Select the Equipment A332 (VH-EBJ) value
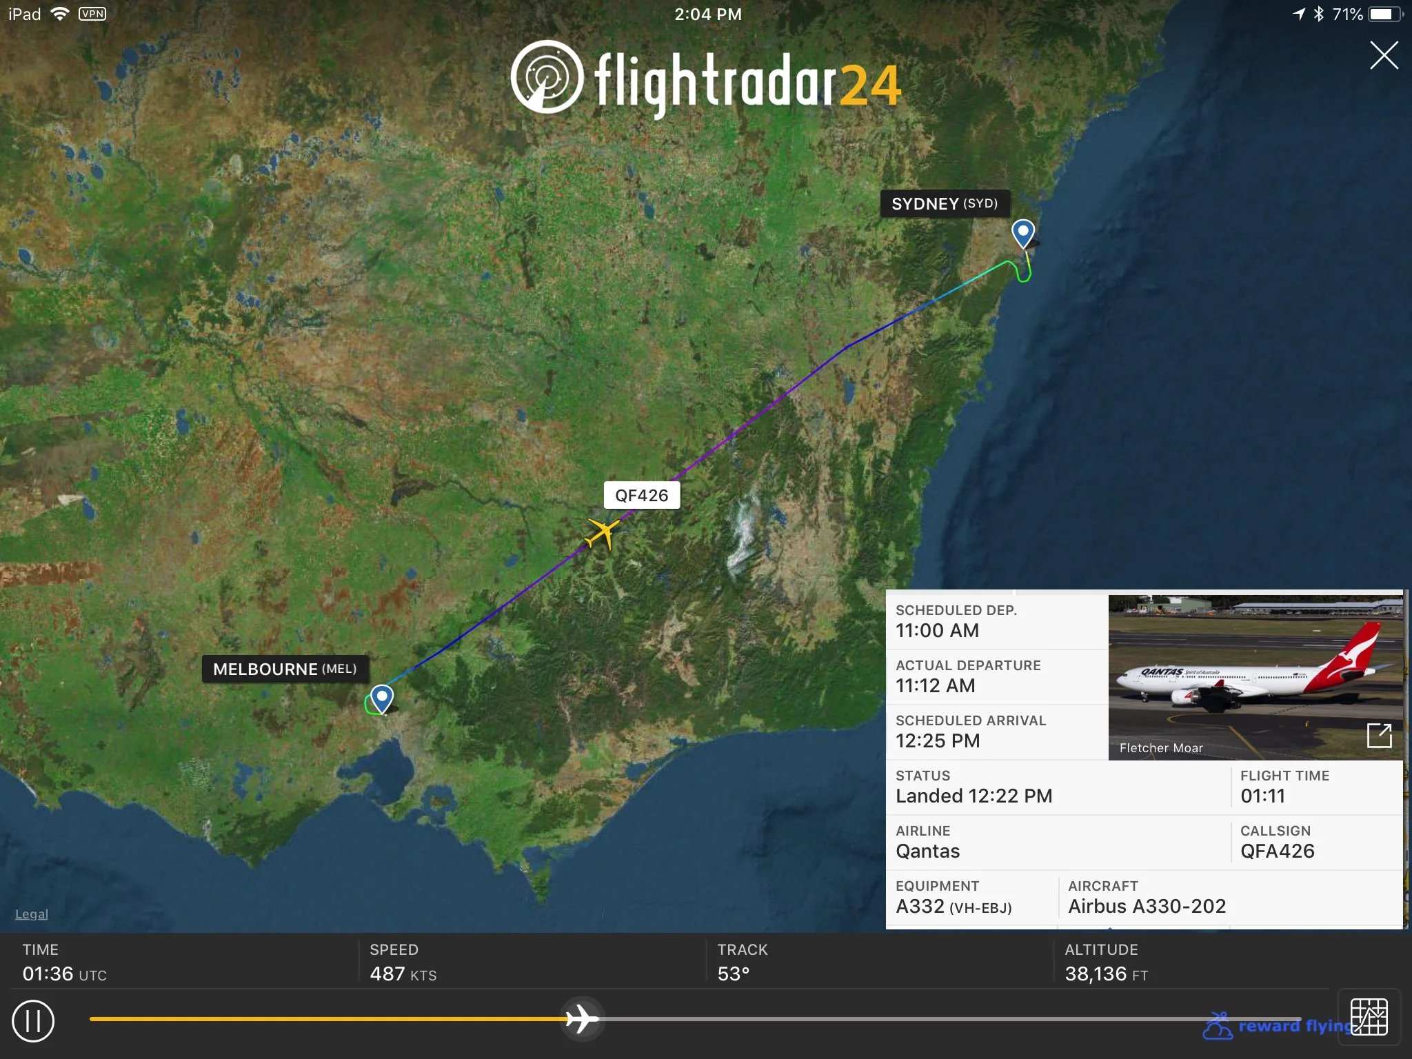The width and height of the screenshot is (1412, 1059). coord(954,906)
